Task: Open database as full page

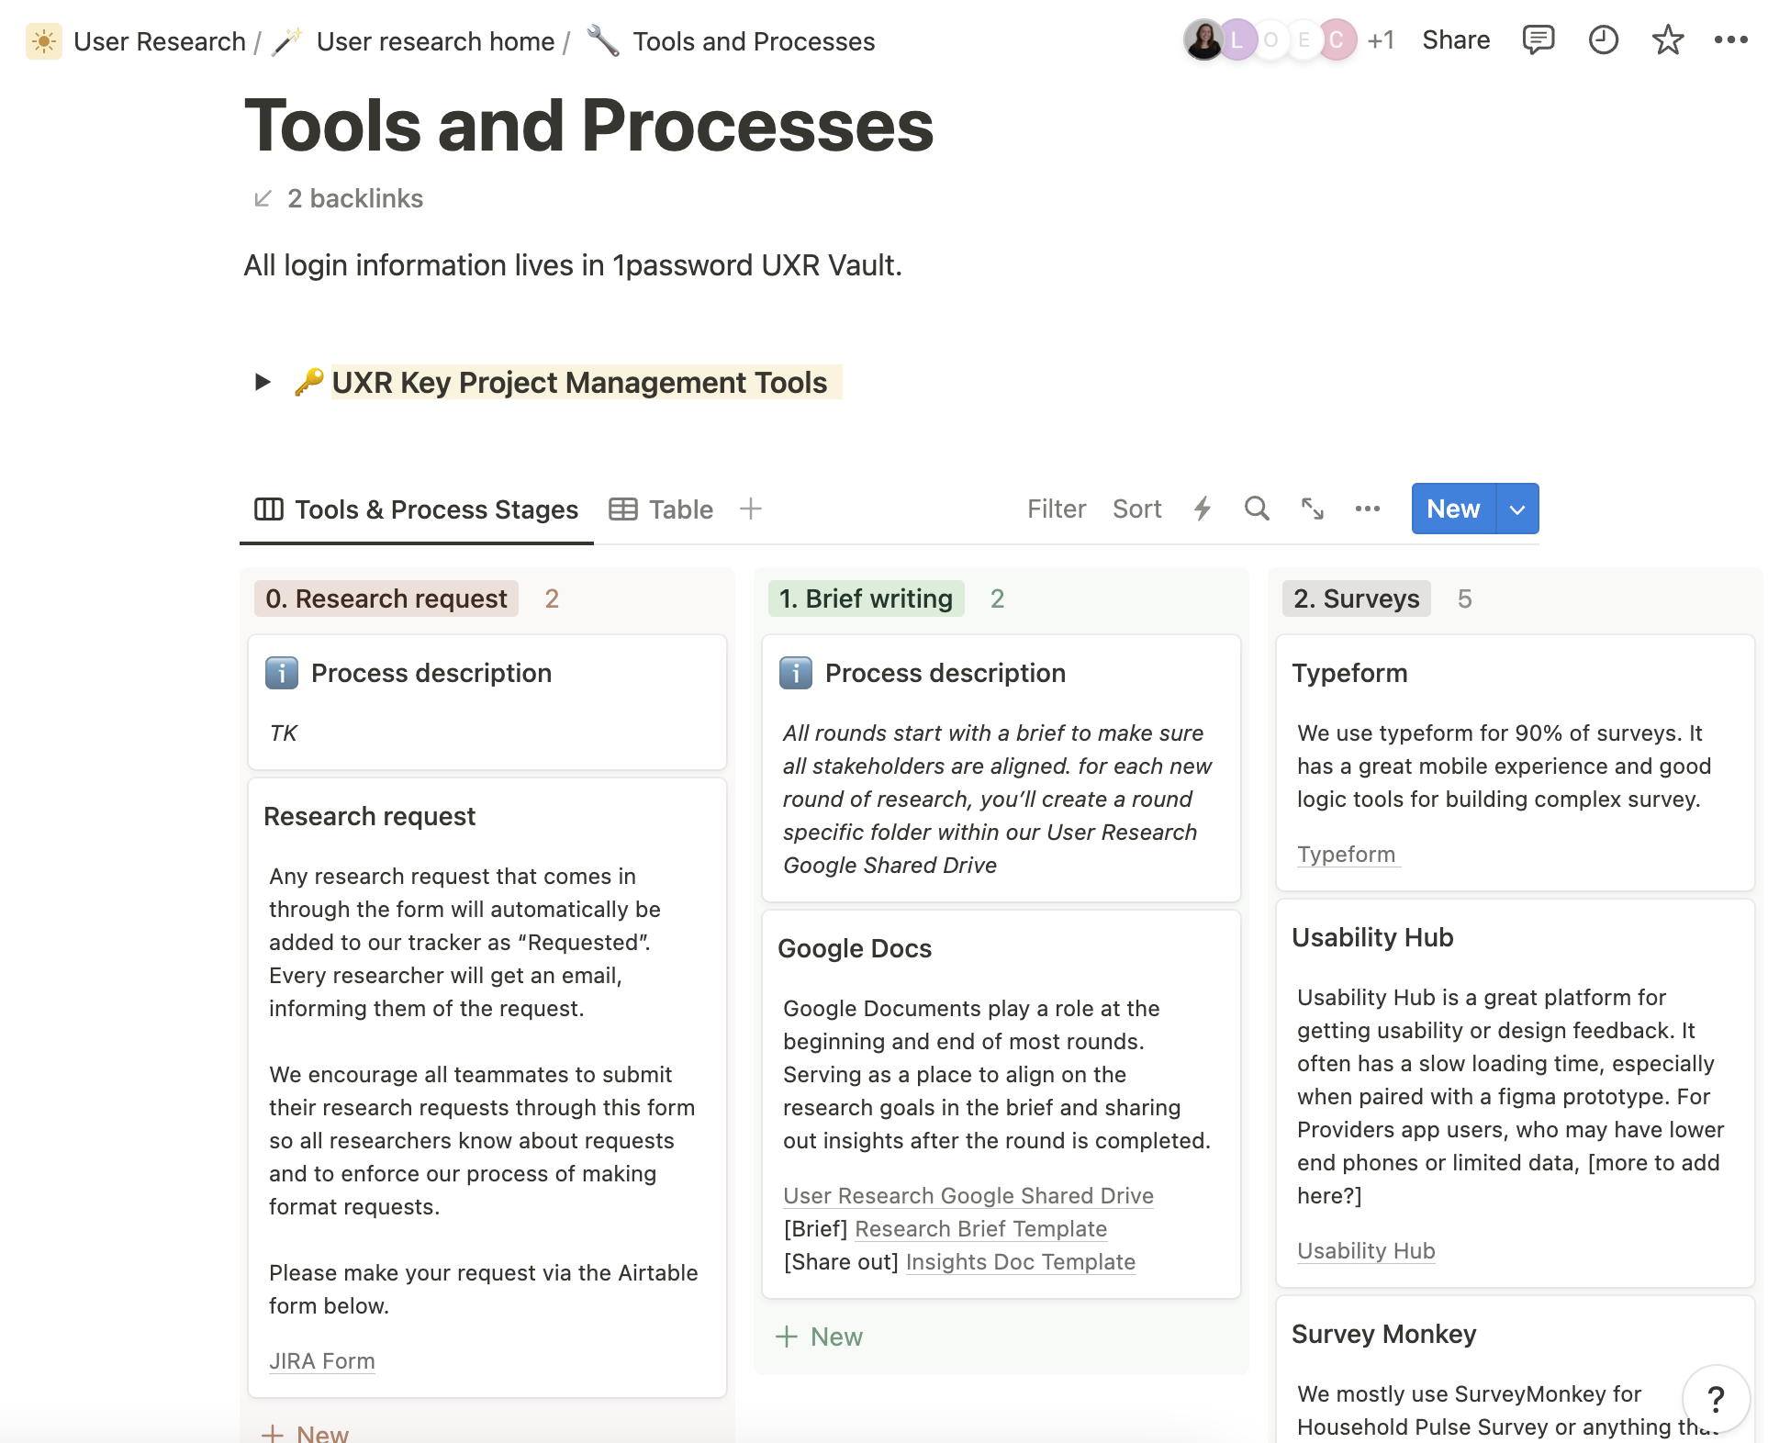Action: (1312, 509)
